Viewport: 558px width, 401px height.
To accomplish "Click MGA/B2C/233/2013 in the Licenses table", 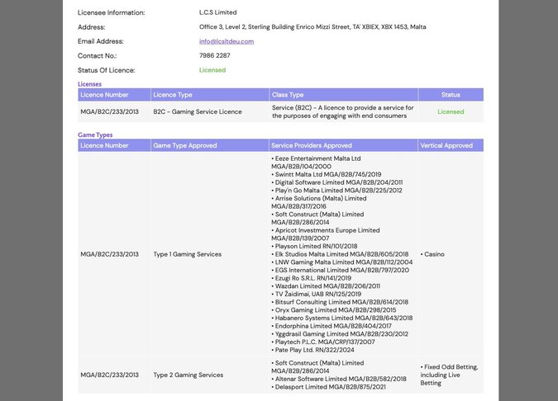I will click(109, 111).
